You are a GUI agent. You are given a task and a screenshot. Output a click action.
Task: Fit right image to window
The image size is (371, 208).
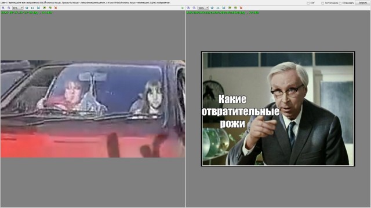pos(224,8)
